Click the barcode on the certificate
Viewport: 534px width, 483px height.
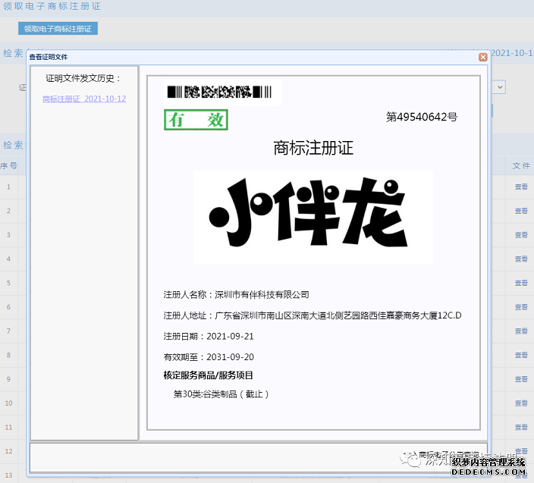pos(219,92)
